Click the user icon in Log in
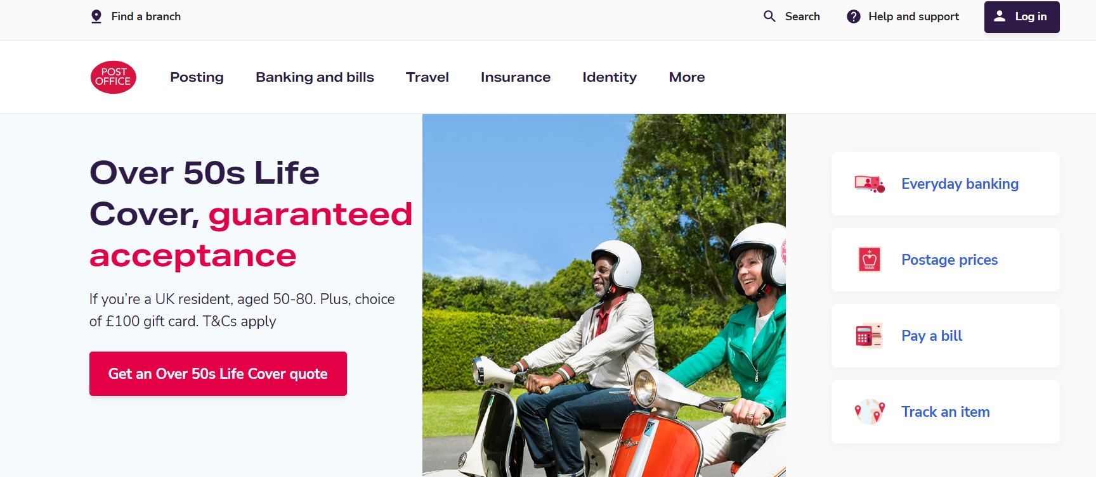Image resolution: width=1096 pixels, height=477 pixels. [x=1000, y=16]
